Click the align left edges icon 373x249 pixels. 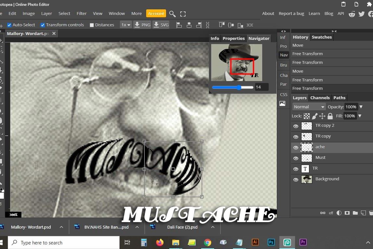[x=179, y=25]
